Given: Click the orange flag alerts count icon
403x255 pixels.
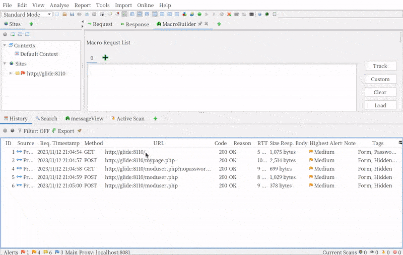Looking at the screenshot, I should tap(34, 252).
